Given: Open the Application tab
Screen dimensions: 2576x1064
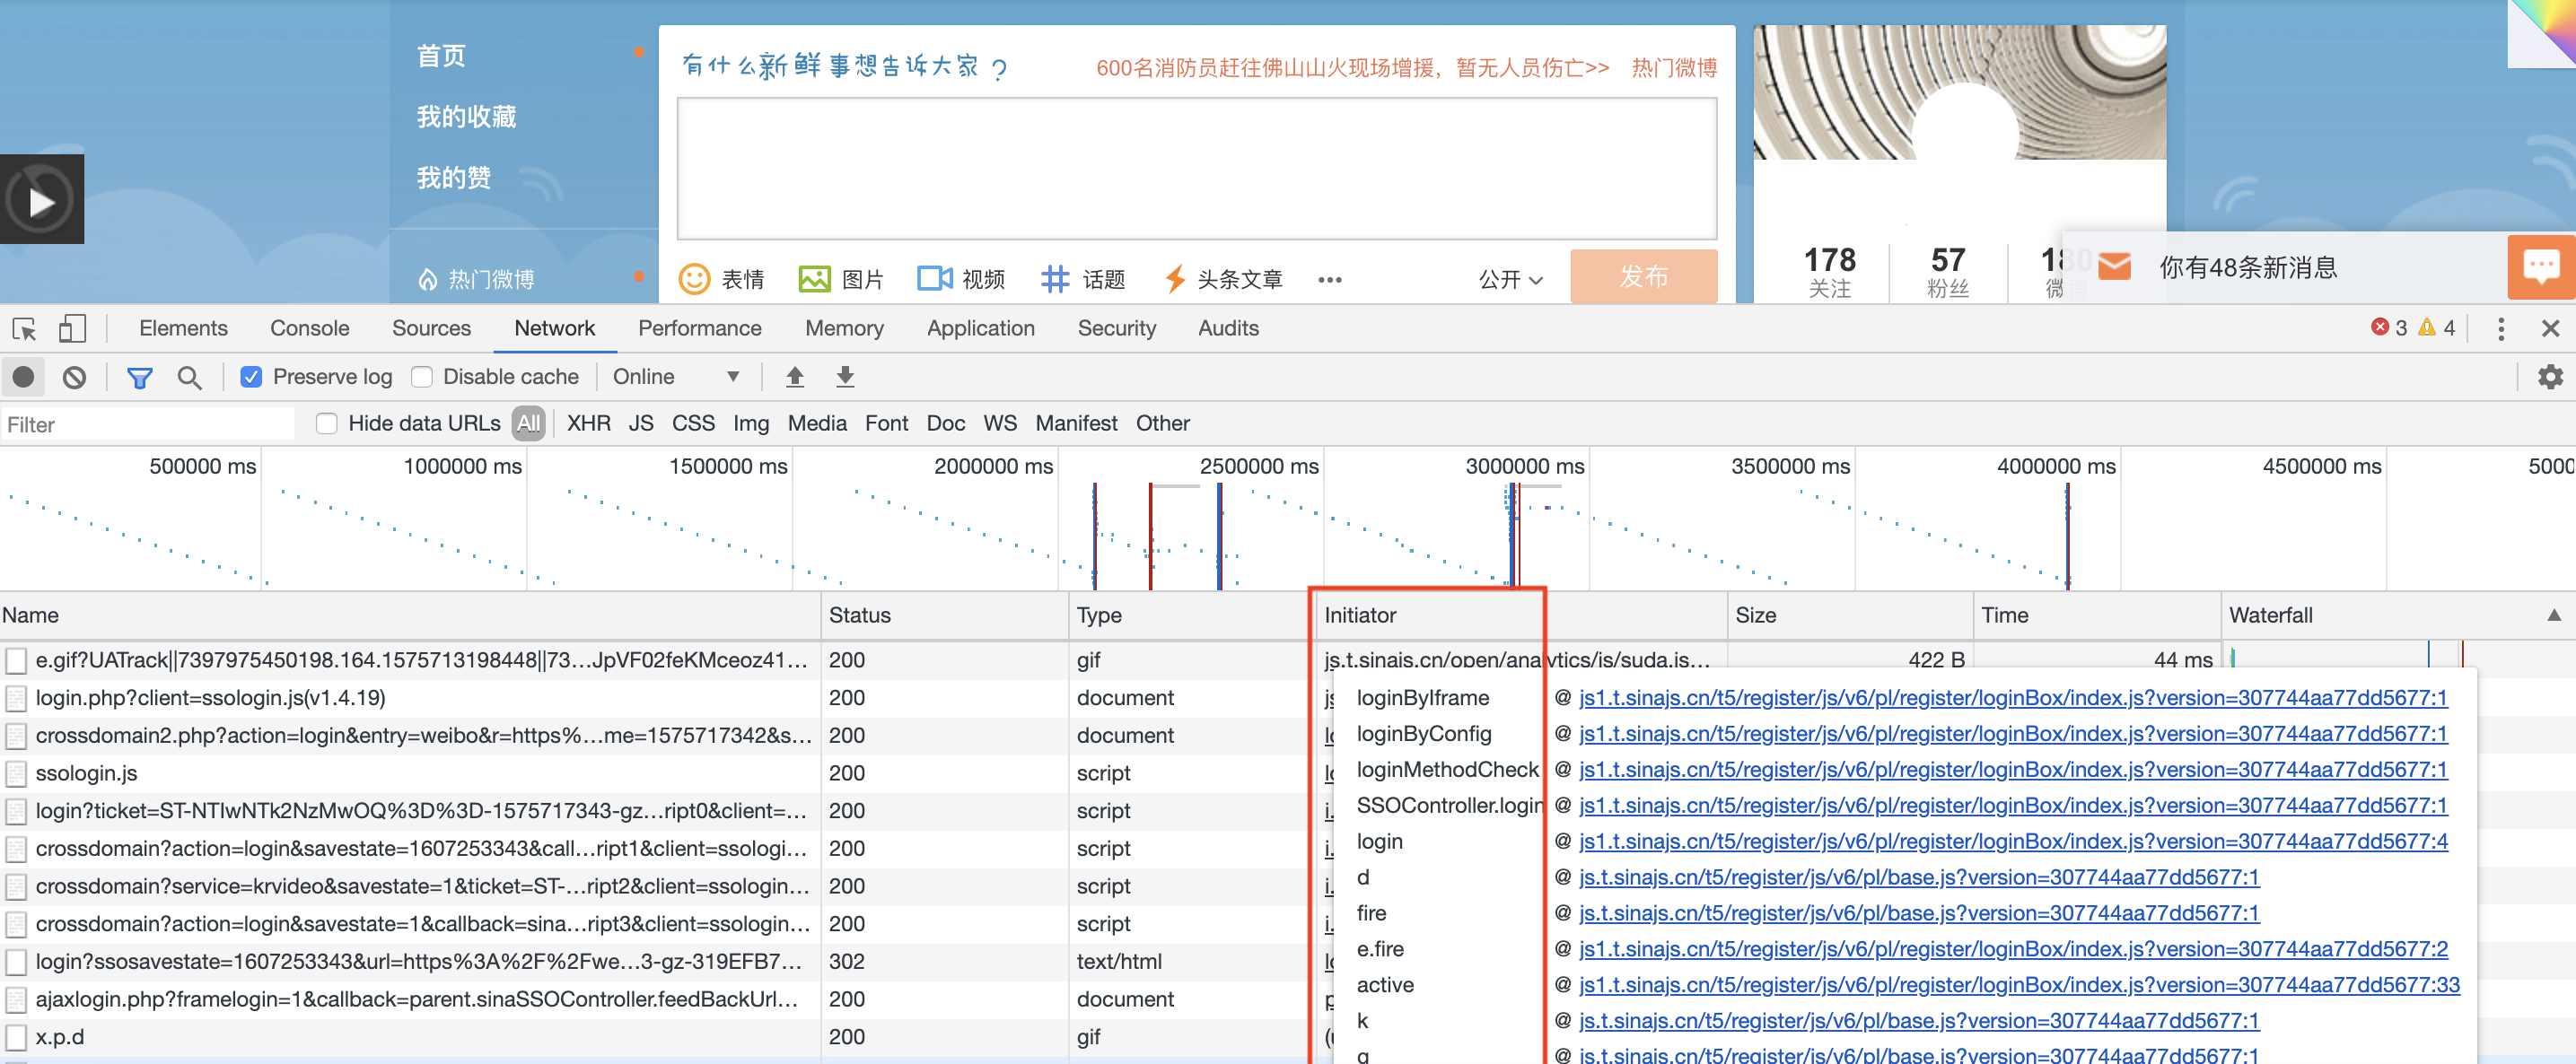Looking at the screenshot, I should tap(980, 328).
